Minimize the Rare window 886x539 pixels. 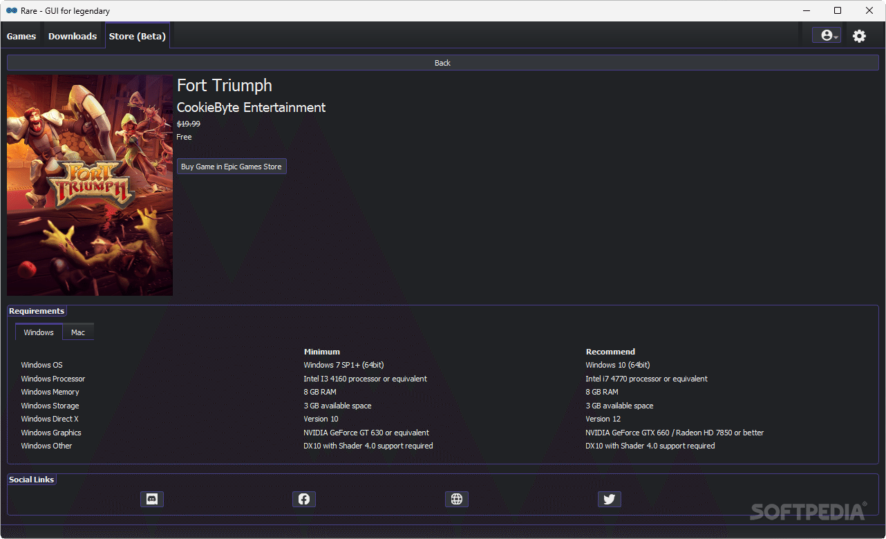[806, 10]
